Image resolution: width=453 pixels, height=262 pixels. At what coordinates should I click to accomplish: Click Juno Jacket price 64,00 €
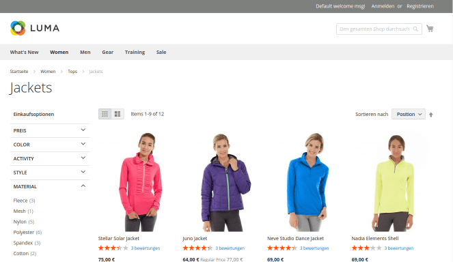[x=191, y=259]
